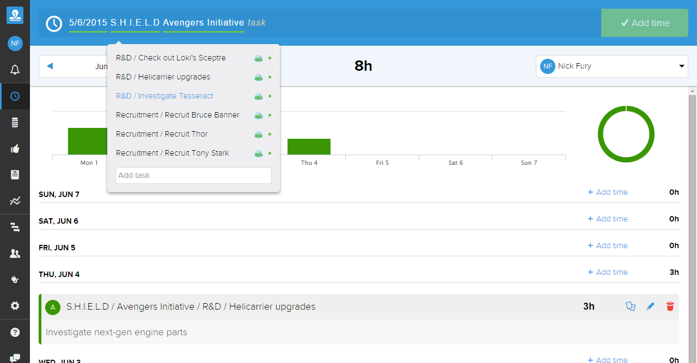The width and height of the screenshot is (697, 363).
Task: Open the invoices document icon
Action: (x=15, y=175)
